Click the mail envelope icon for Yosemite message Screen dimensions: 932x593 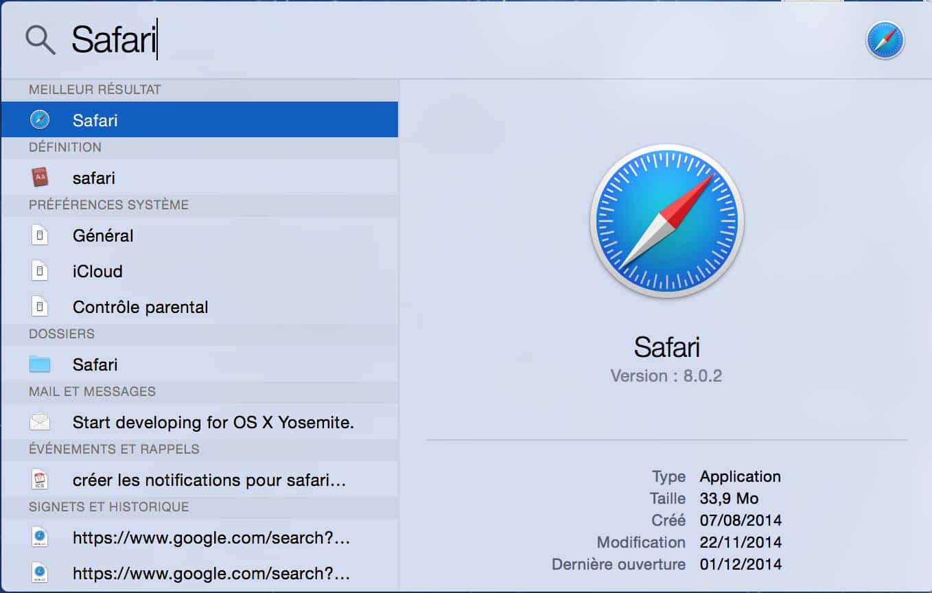[40, 422]
